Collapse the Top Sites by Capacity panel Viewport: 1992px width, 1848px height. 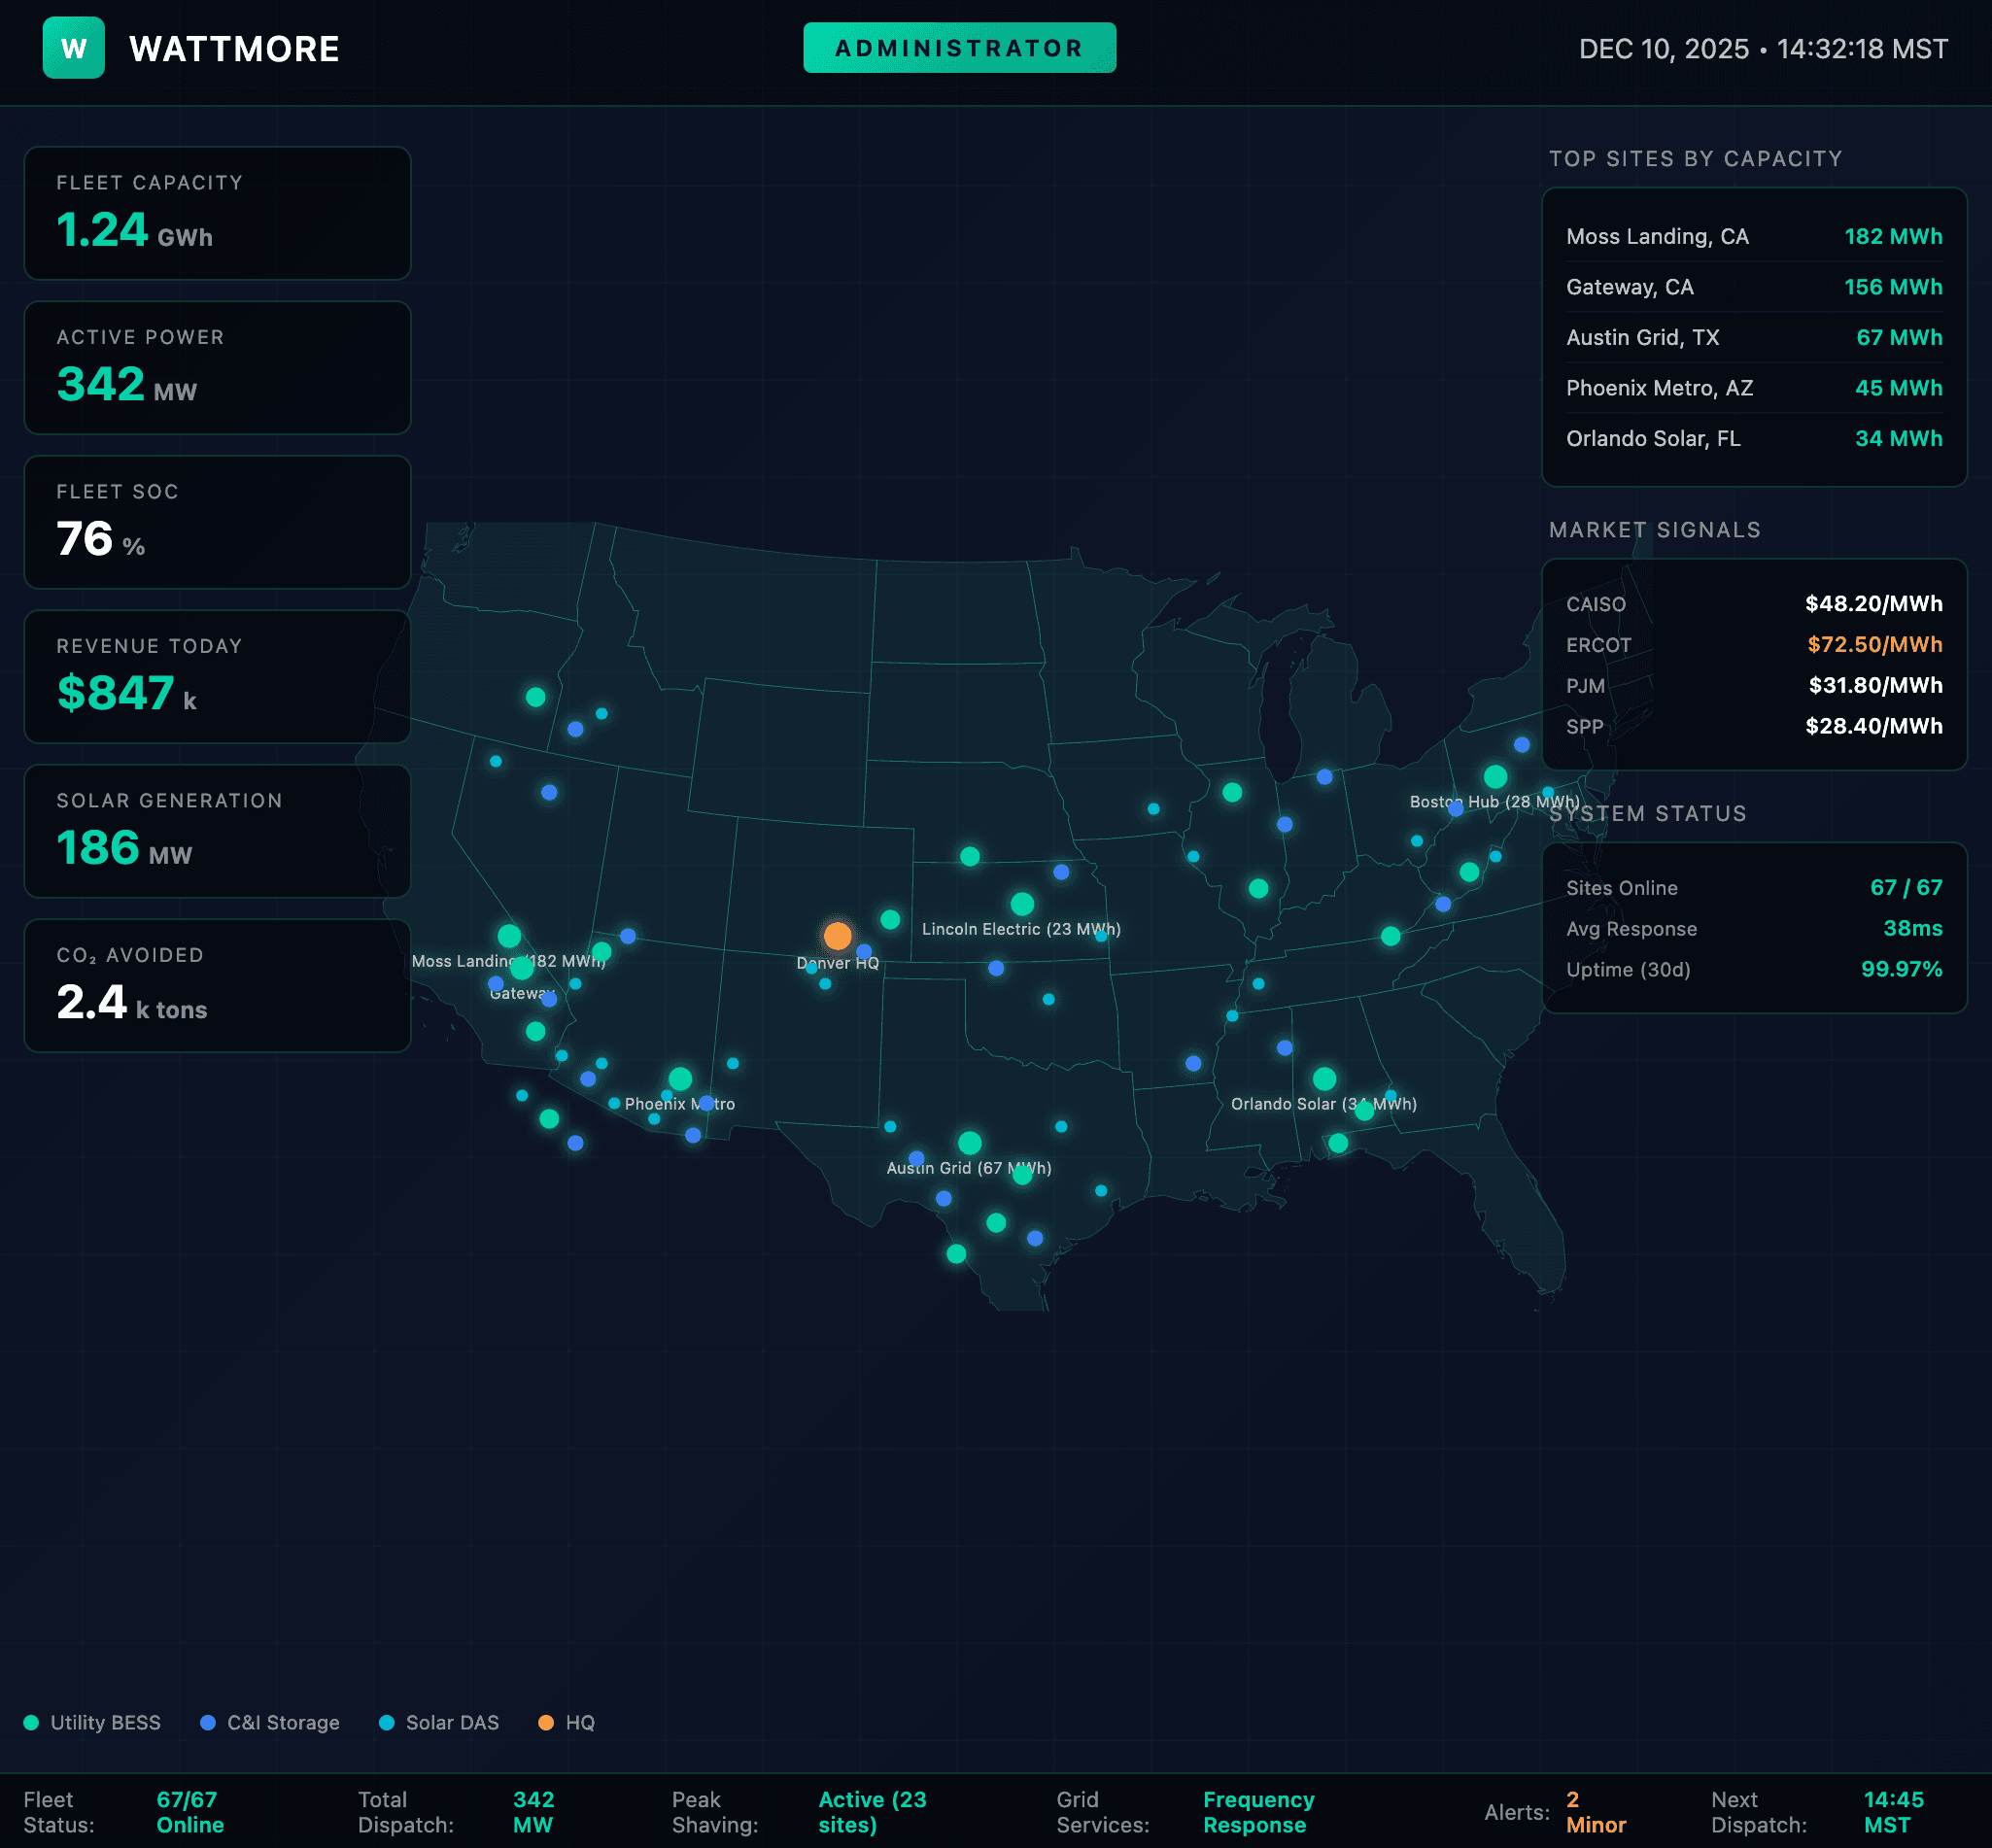pos(1695,158)
